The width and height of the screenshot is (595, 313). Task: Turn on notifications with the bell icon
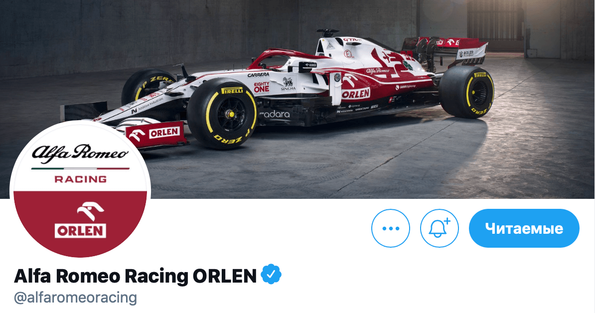(440, 228)
